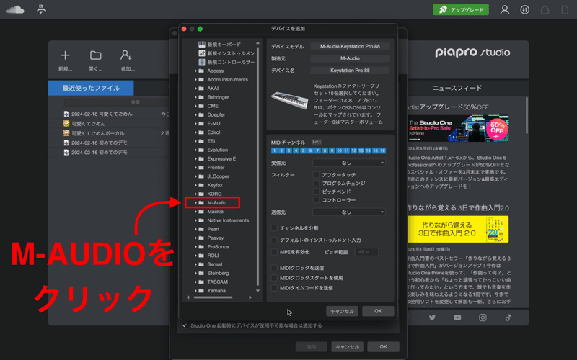Open the audio settings circular icon
The width and height of the screenshot is (577, 360).
525,9
